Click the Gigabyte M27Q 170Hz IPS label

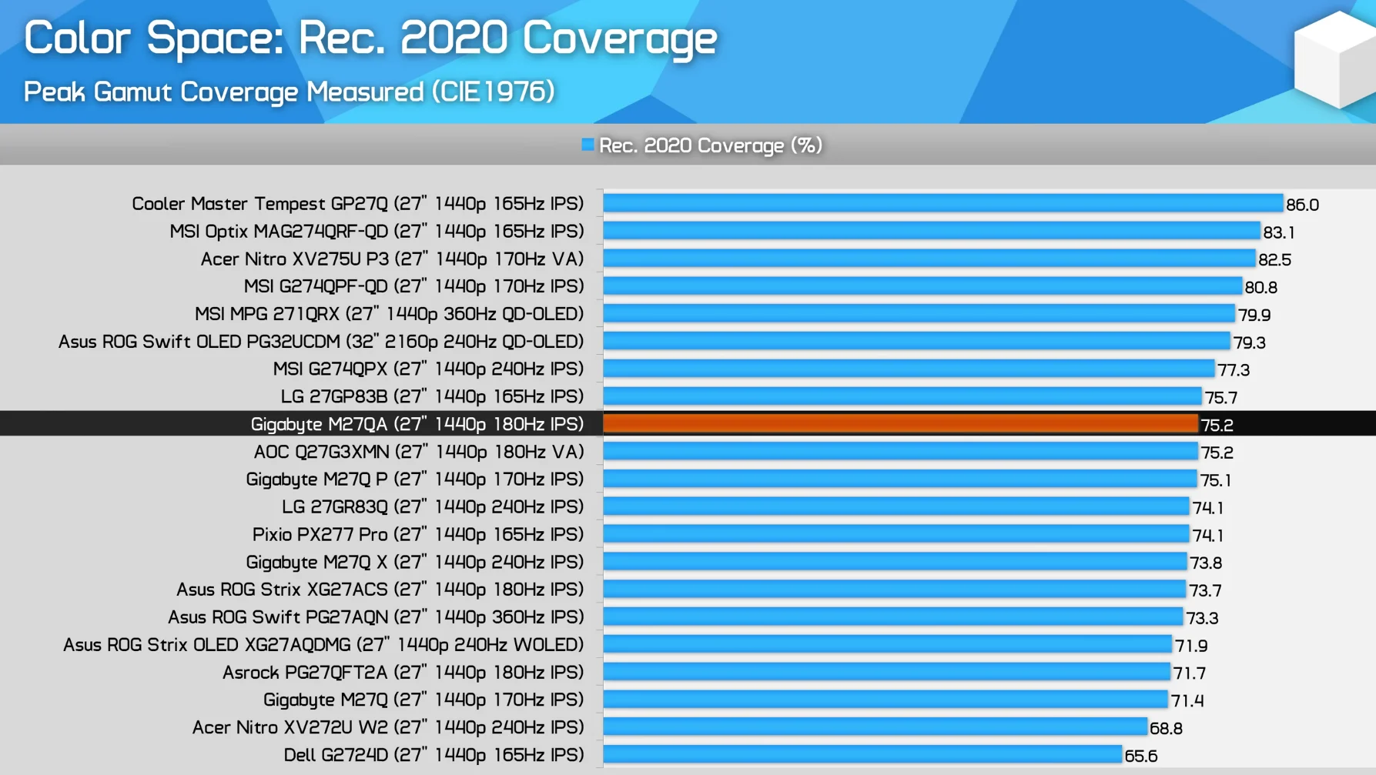point(424,700)
